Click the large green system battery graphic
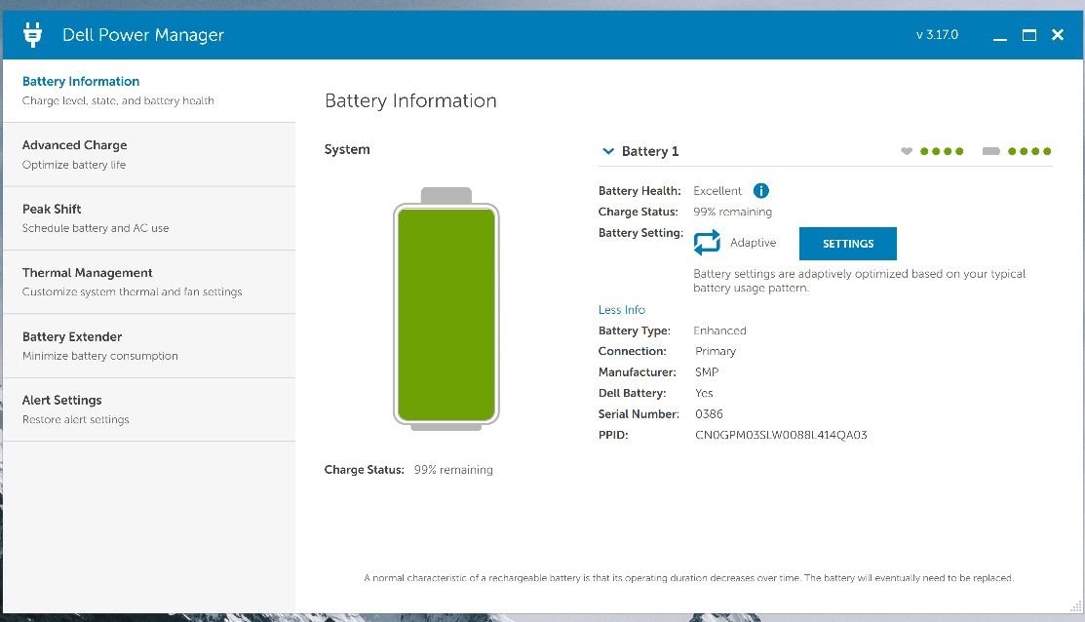 [446, 309]
